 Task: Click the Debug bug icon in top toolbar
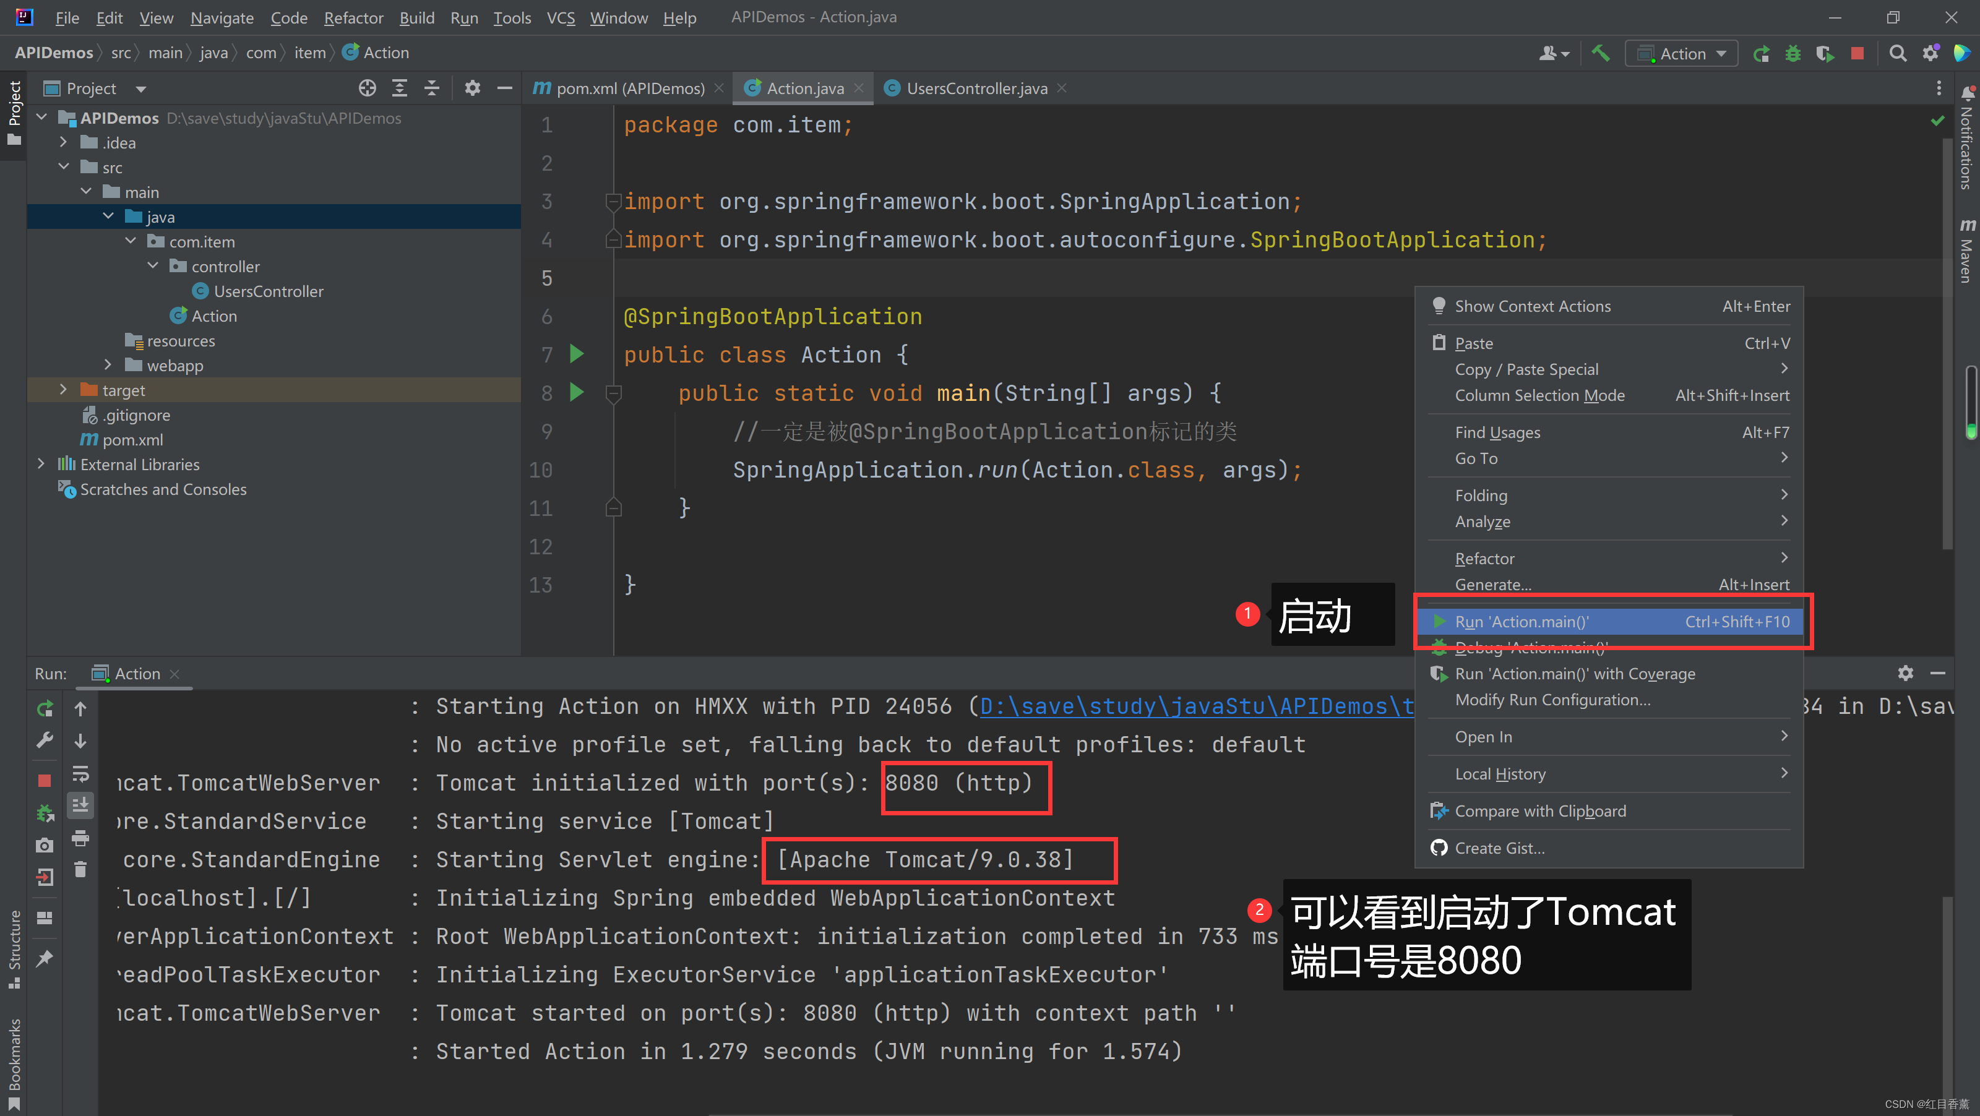coord(1793,53)
